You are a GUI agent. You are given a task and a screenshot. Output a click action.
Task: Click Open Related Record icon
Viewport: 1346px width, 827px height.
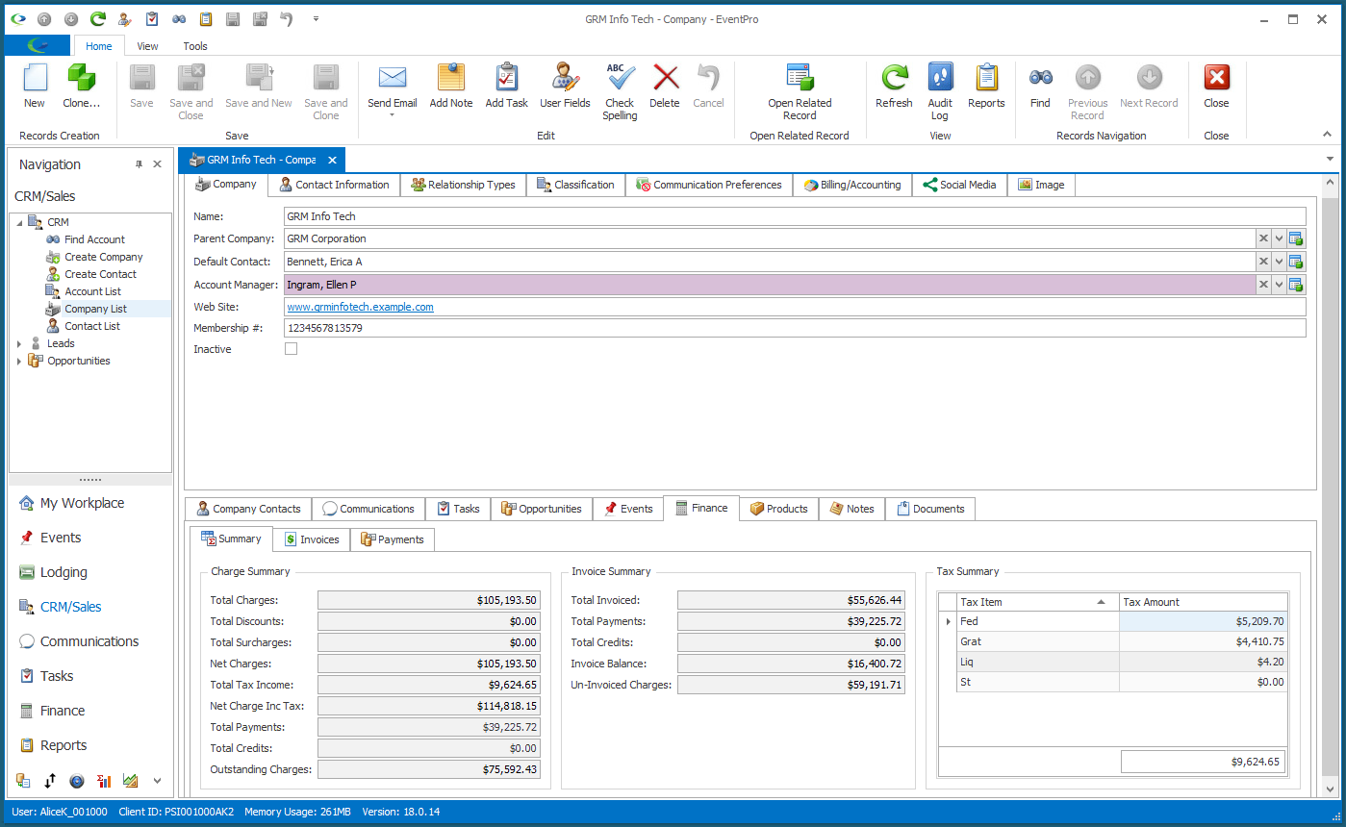tap(800, 78)
